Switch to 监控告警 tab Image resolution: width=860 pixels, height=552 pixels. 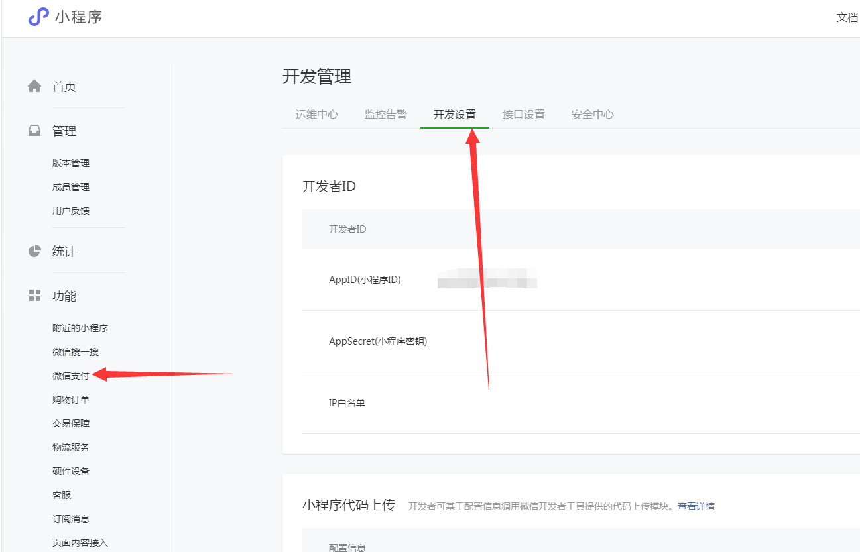tap(386, 114)
